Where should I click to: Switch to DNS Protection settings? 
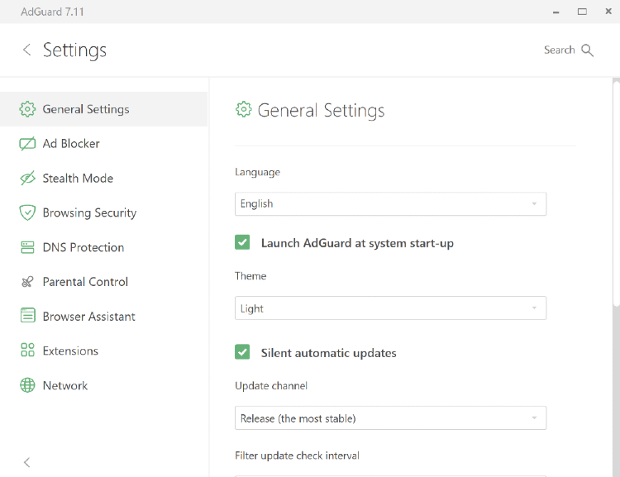pos(103,247)
